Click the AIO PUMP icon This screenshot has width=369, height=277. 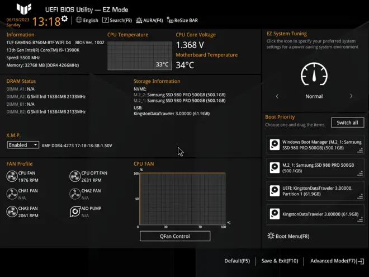click(x=75, y=212)
